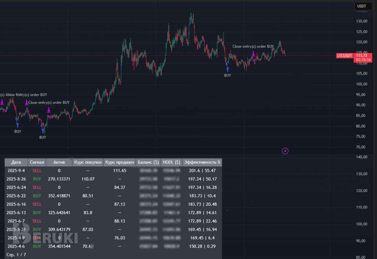Click the lowest blue BUY arrow on chart

tap(43, 131)
